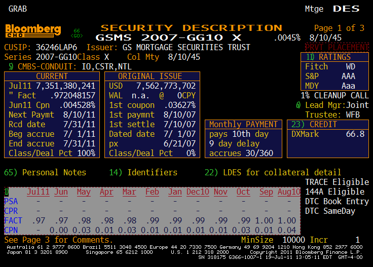Image resolution: width=373 pixels, height=267 pixels.
Task: Click the 66 <GO> shortcut
Action: (77, 33)
